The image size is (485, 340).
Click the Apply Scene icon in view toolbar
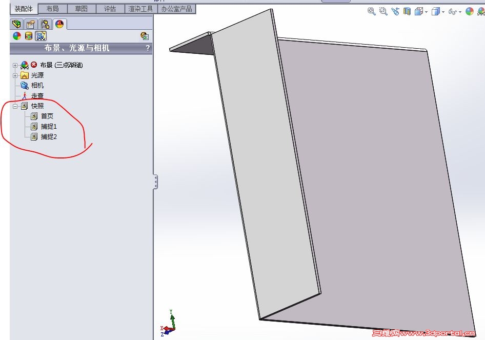(x=481, y=11)
